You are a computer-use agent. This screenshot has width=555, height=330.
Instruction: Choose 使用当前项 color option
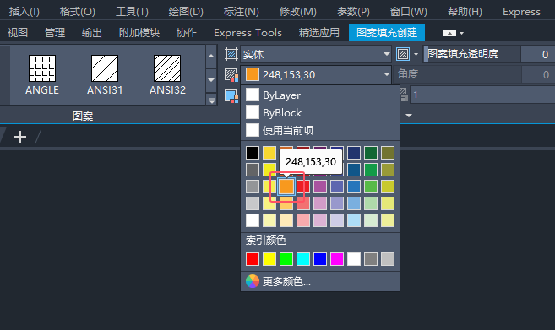320,130
